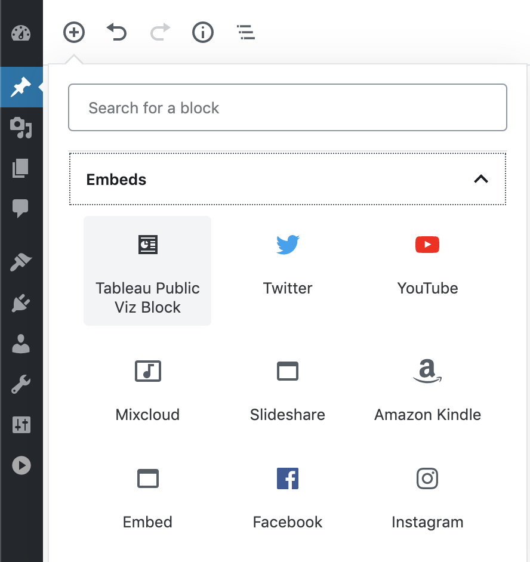This screenshot has width=530, height=562.
Task: Undo the last change
Action: click(117, 32)
